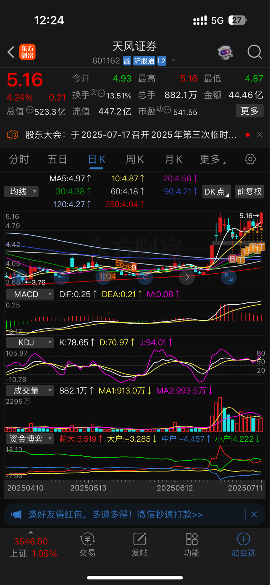Switch to the 月K tab
This screenshot has height=585, width=270.
pos(173,160)
